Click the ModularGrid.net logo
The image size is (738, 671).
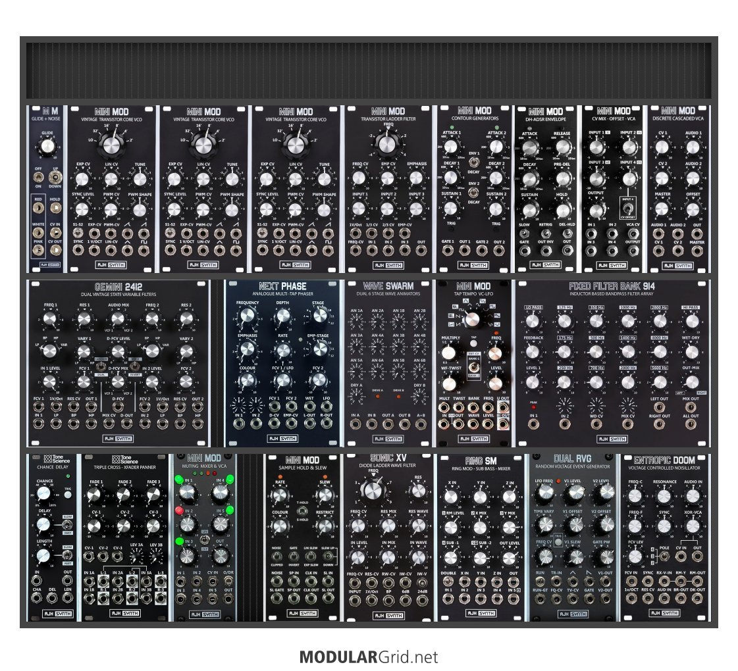click(x=369, y=657)
